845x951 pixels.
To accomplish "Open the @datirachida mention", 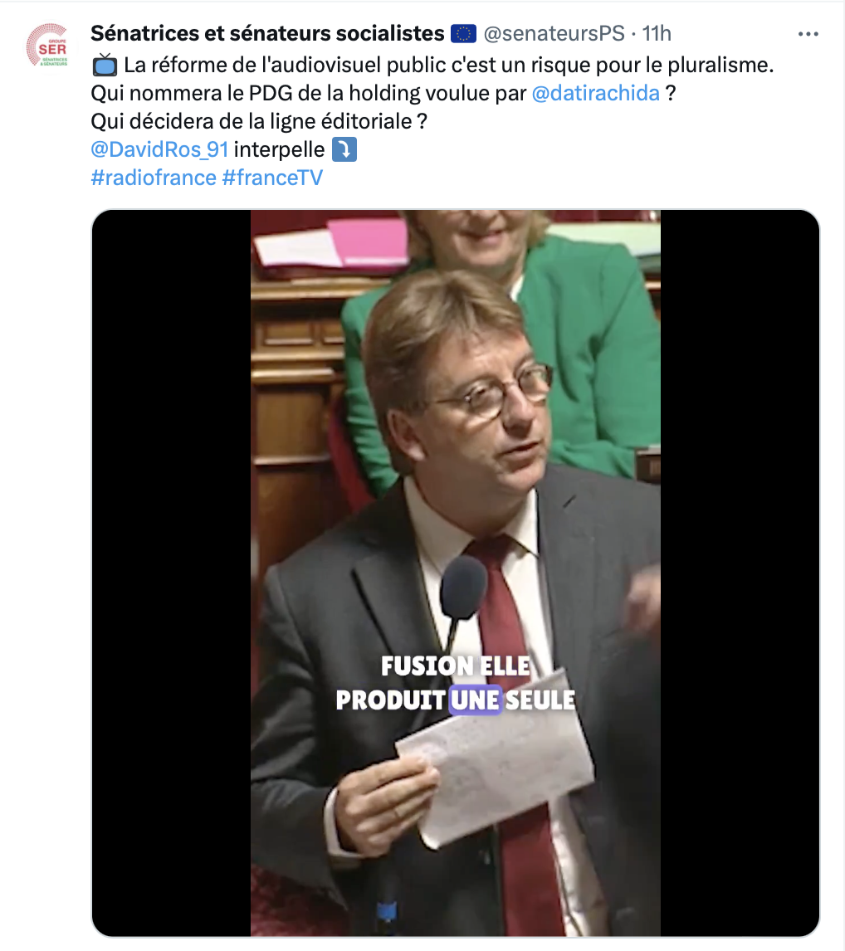I will point(596,93).
